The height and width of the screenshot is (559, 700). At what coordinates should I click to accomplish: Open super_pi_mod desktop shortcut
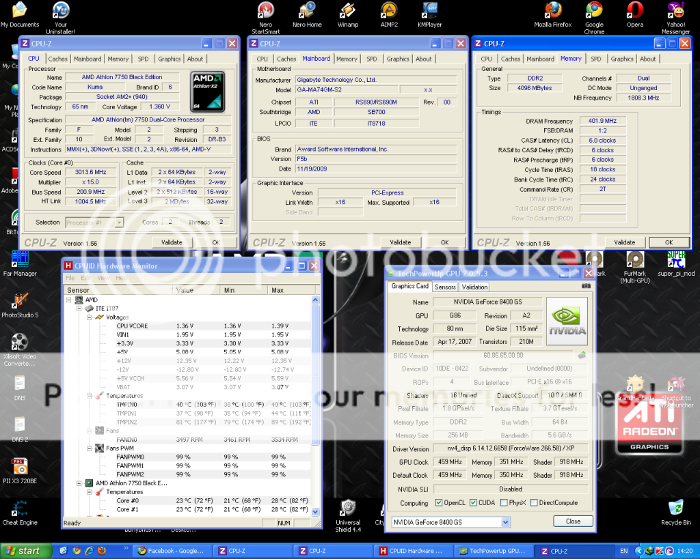[x=676, y=264]
